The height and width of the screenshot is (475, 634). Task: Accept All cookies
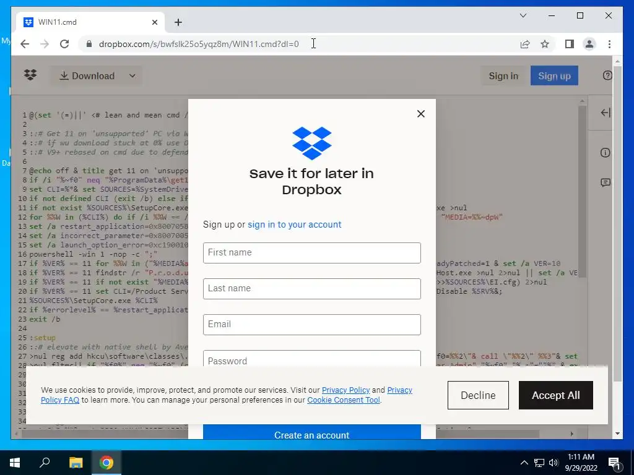555,395
